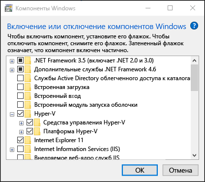This screenshot has height=182, width=205.
Task: Click the scrollbar down arrow
Action: click(x=195, y=155)
